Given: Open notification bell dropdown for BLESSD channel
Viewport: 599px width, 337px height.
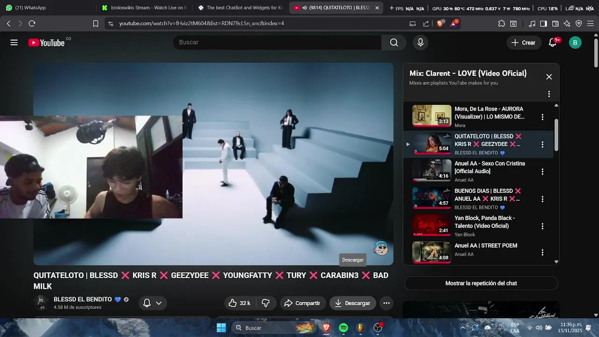Looking at the screenshot, I should click(x=153, y=303).
